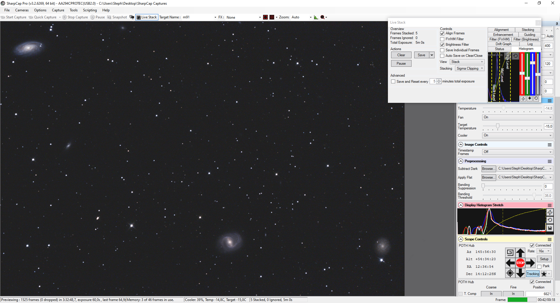
Task: Check Save Individual Frames option
Action: coord(442,50)
